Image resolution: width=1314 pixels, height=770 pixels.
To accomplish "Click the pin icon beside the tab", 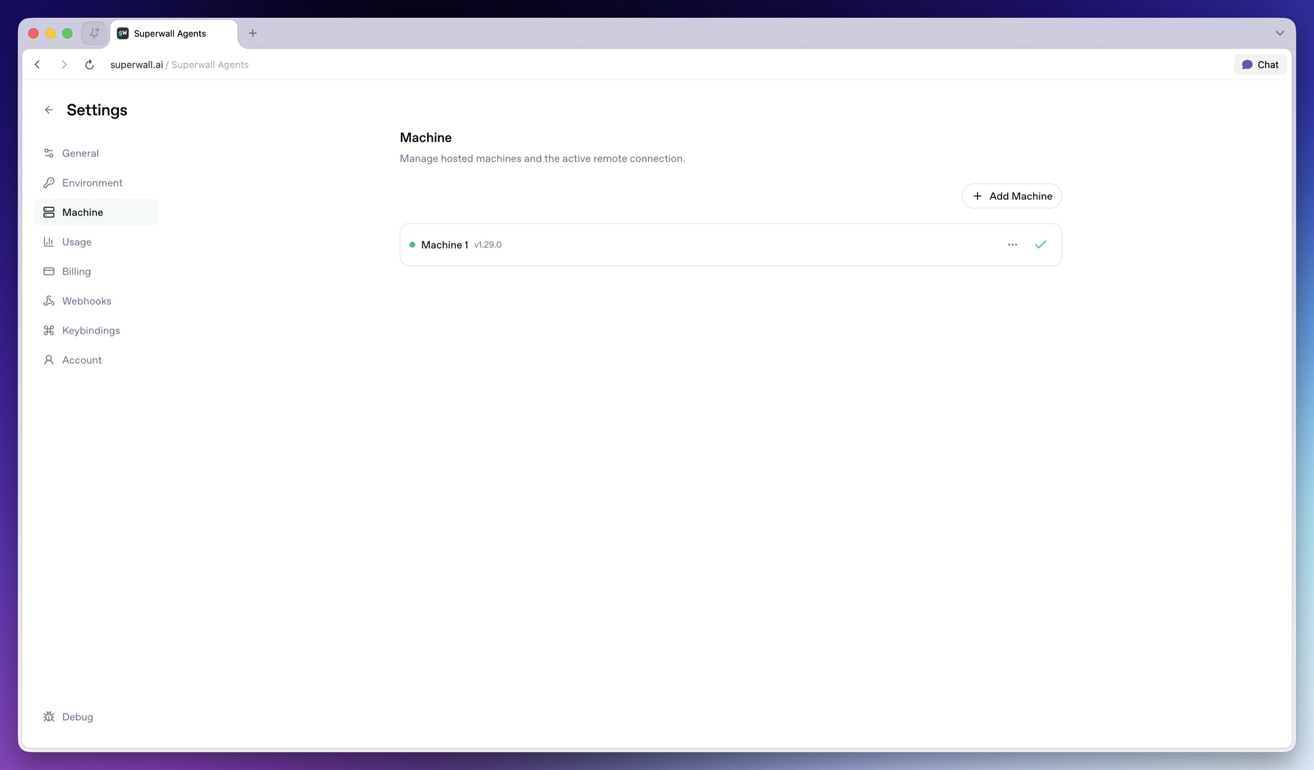I will 94,33.
